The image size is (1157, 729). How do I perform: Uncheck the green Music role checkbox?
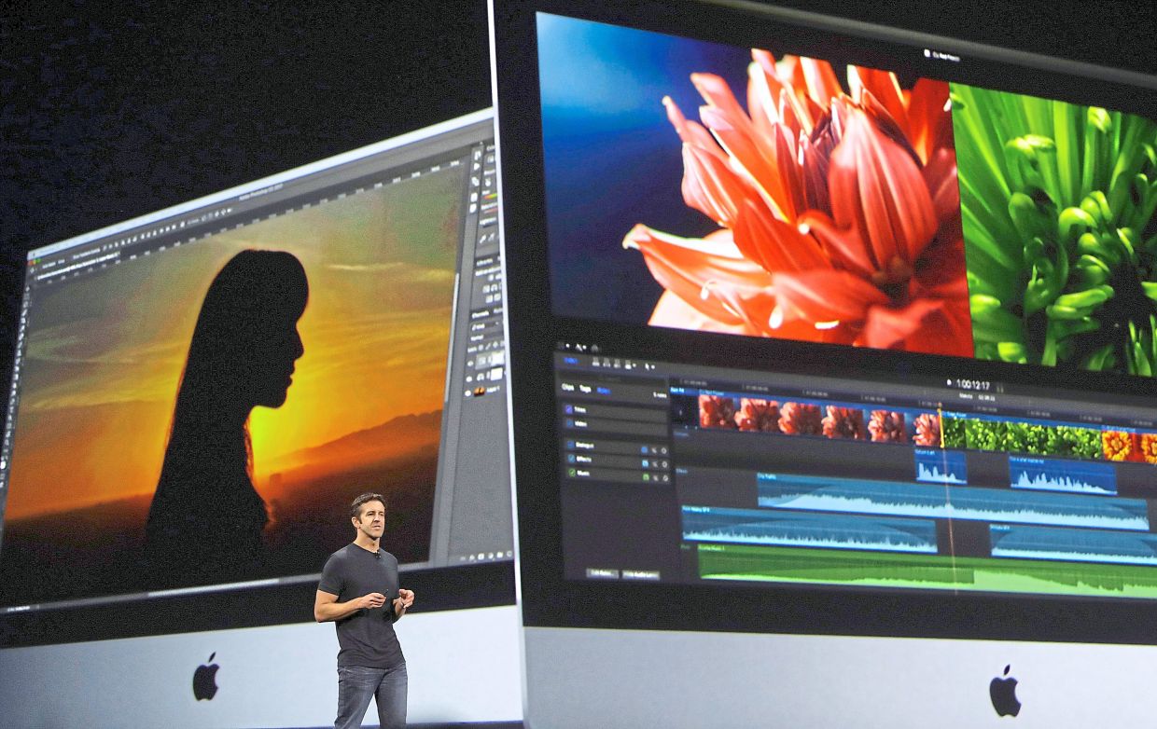572,473
